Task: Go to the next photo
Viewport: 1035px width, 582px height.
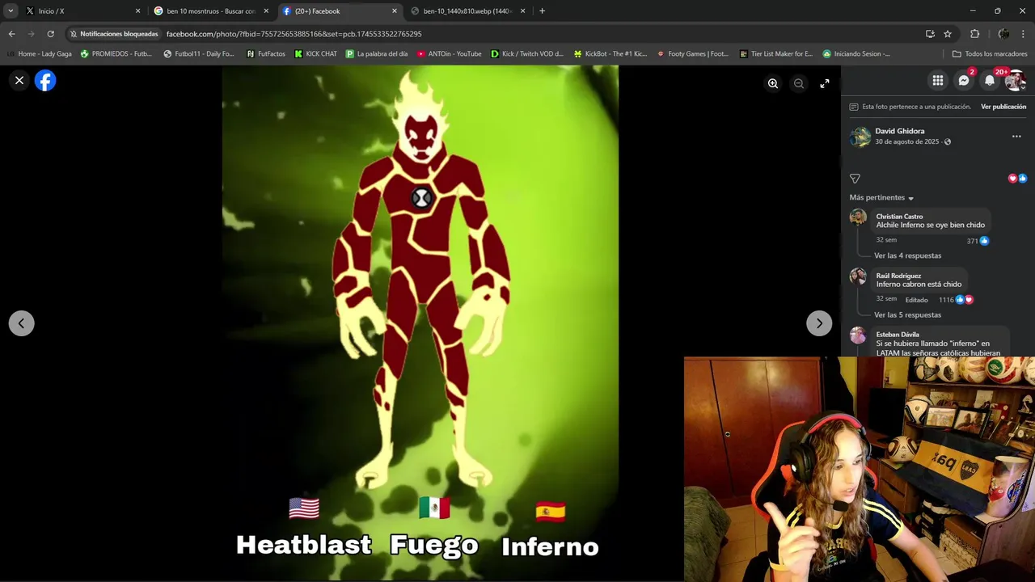Action: (x=819, y=323)
